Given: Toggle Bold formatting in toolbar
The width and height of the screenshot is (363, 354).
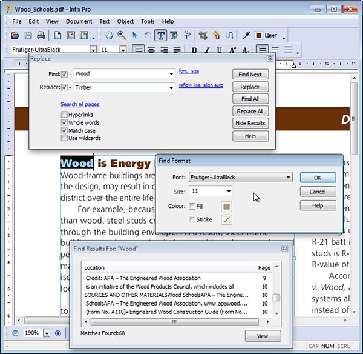Looking at the screenshot, I should pos(195,50).
